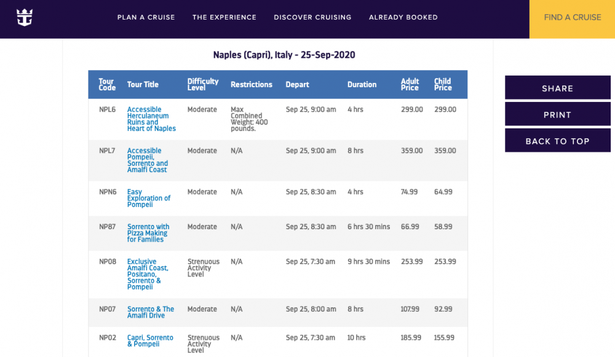Image resolution: width=615 pixels, height=357 pixels.
Task: Click NPL7 child price 359.00
Action: (445, 151)
